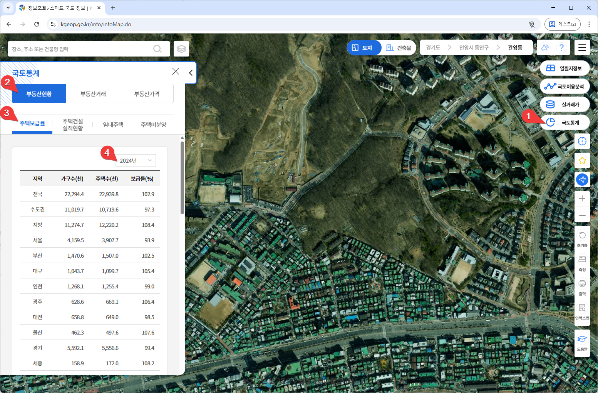Open the 2024년 year dropdown
Screen dimensions: 598x393
[x=136, y=160]
